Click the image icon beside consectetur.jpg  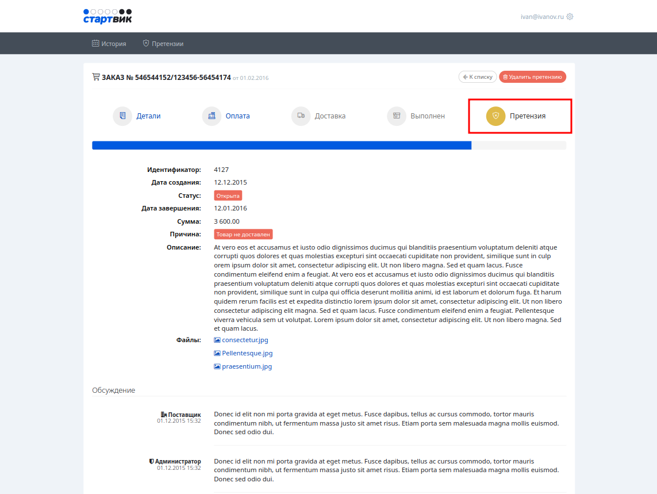click(217, 340)
